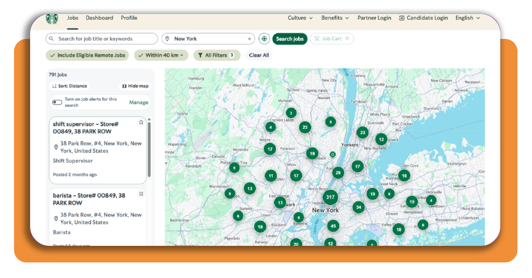
Task: Click Manage job alerts link
Action: [138, 102]
